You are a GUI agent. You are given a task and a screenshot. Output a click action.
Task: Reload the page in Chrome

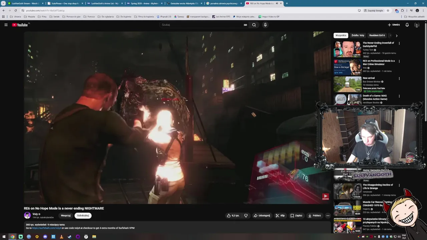[15, 10]
